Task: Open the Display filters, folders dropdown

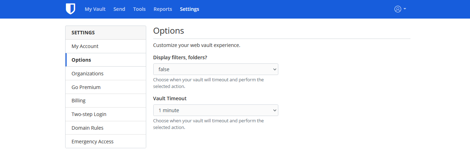Action: click(x=216, y=69)
